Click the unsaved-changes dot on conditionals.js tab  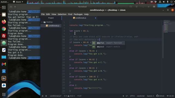tap(95, 18)
